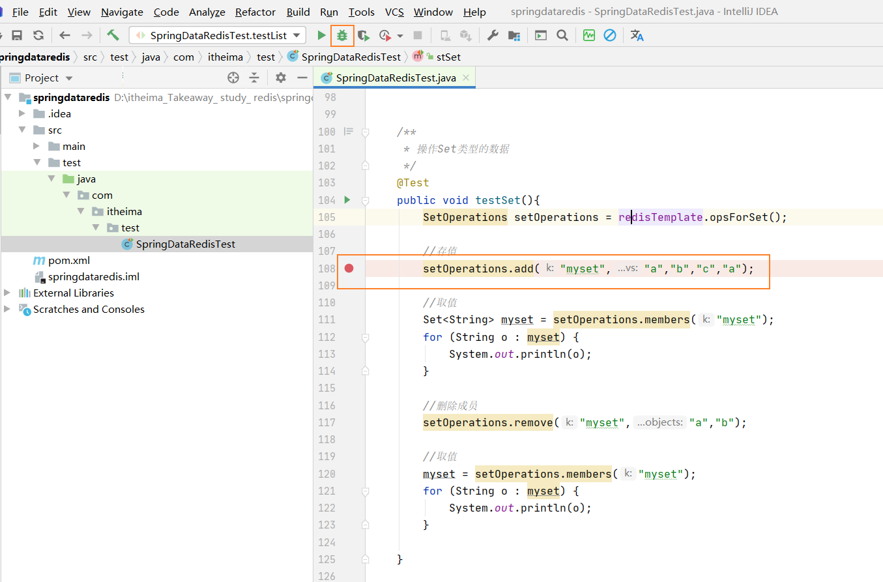Fold the javadoc comment at line 100
This screenshot has height=582, width=883.
[x=366, y=132]
